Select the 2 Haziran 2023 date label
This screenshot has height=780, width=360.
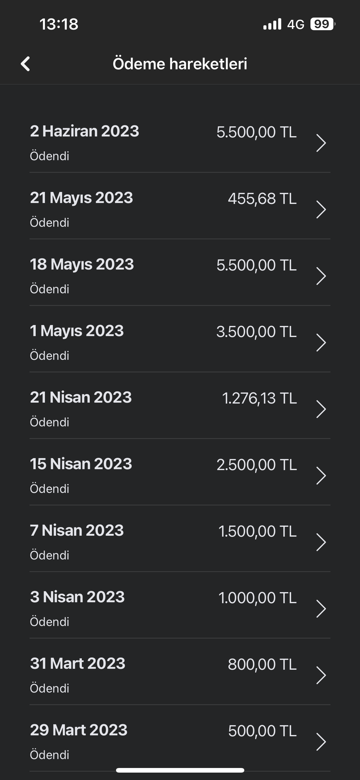[x=85, y=131]
